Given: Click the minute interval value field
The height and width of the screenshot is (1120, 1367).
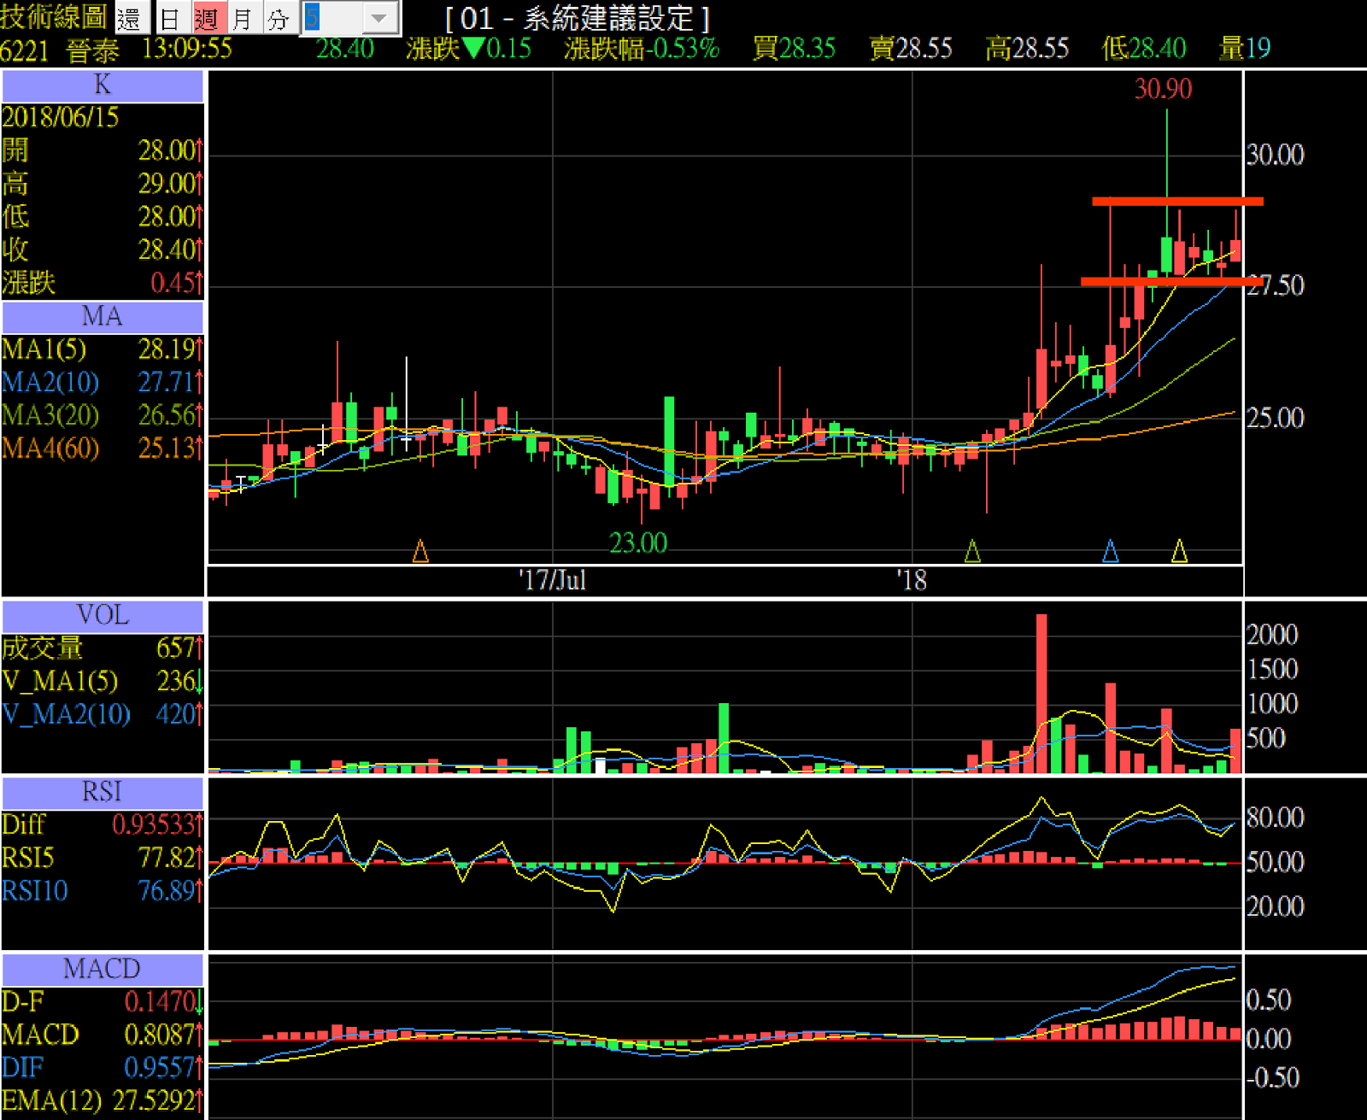Looking at the screenshot, I should pos(332,18).
